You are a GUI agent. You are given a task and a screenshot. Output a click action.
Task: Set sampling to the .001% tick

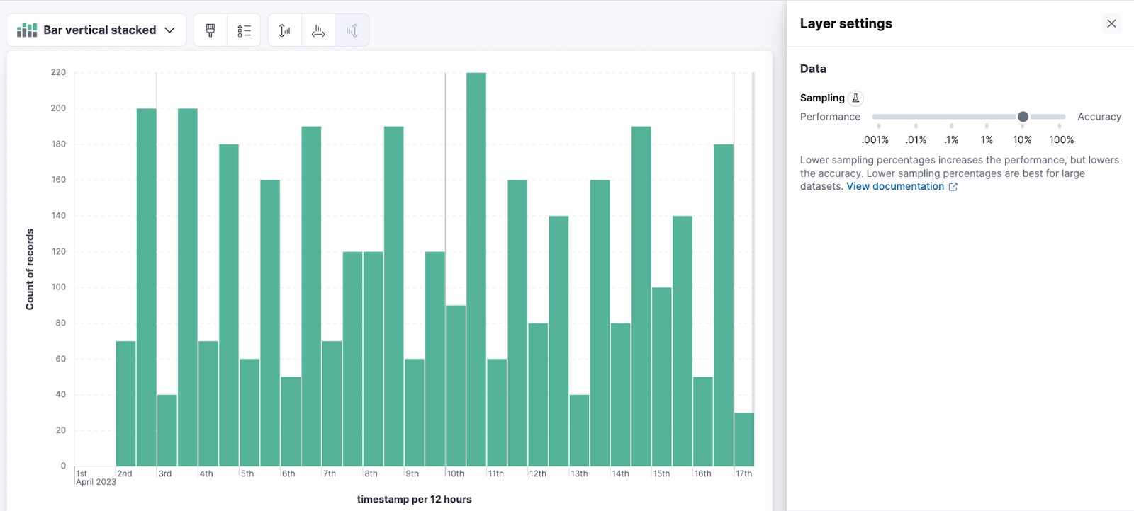(879, 126)
